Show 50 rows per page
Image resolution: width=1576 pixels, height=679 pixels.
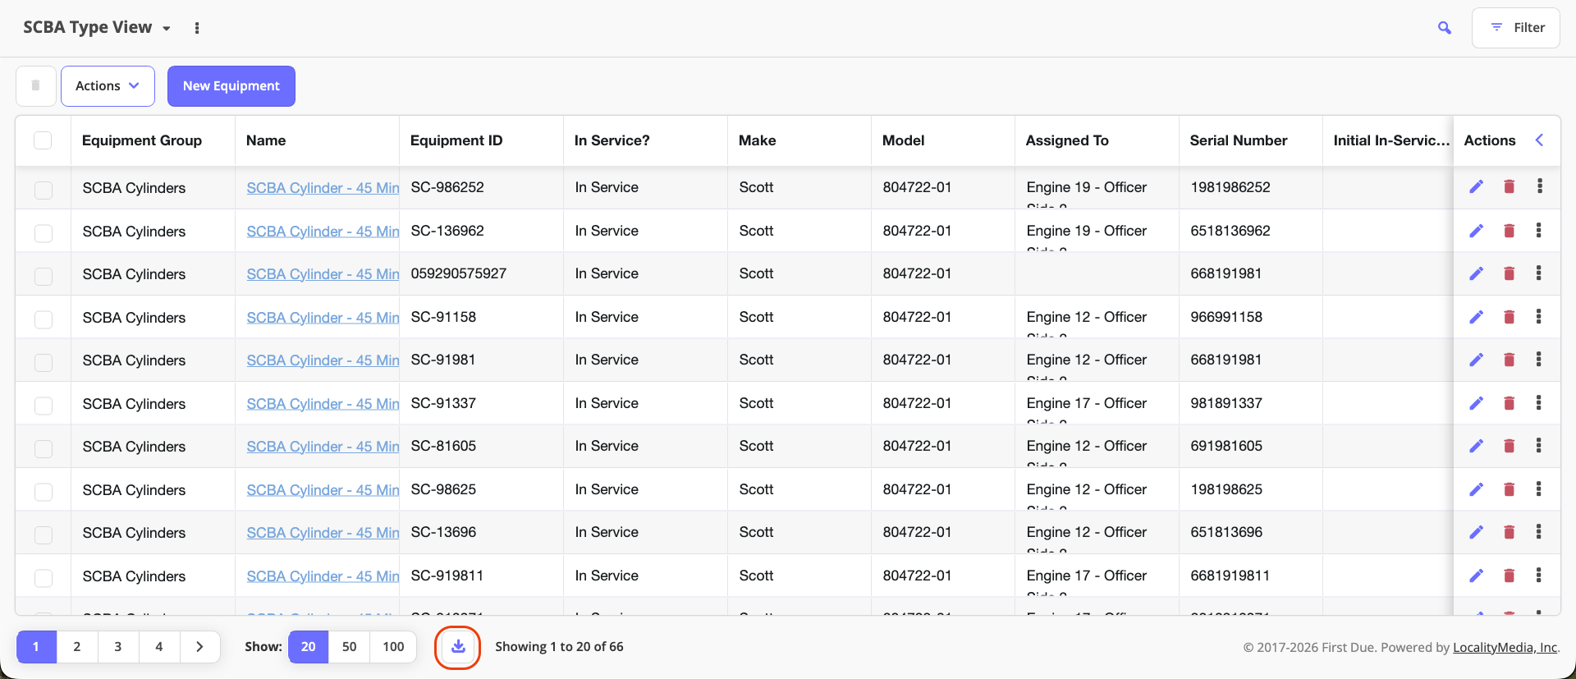tap(350, 647)
